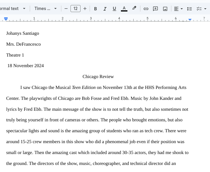
Task: Open the highlight color pen tool
Action: (x=134, y=9)
